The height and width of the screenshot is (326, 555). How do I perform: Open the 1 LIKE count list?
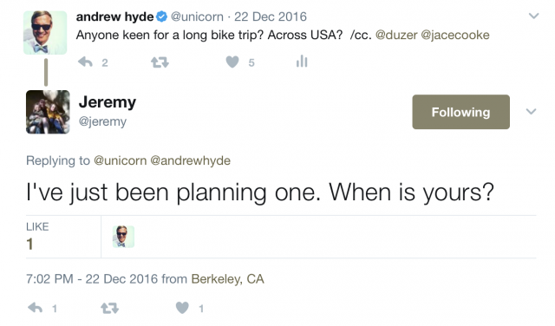(x=37, y=237)
